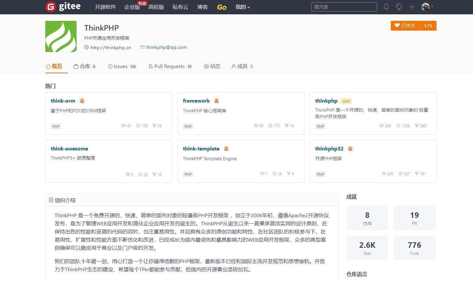Click the GVP badge on thinkphp
The width and height of the screenshot is (473, 281).
coord(346,101)
